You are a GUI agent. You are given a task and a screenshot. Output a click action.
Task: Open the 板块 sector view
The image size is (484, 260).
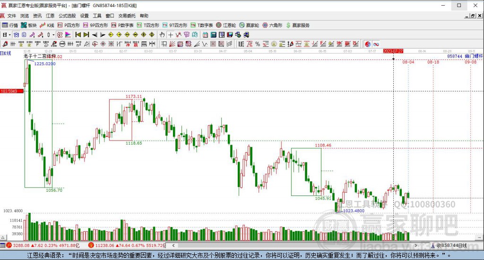[x=29, y=25]
